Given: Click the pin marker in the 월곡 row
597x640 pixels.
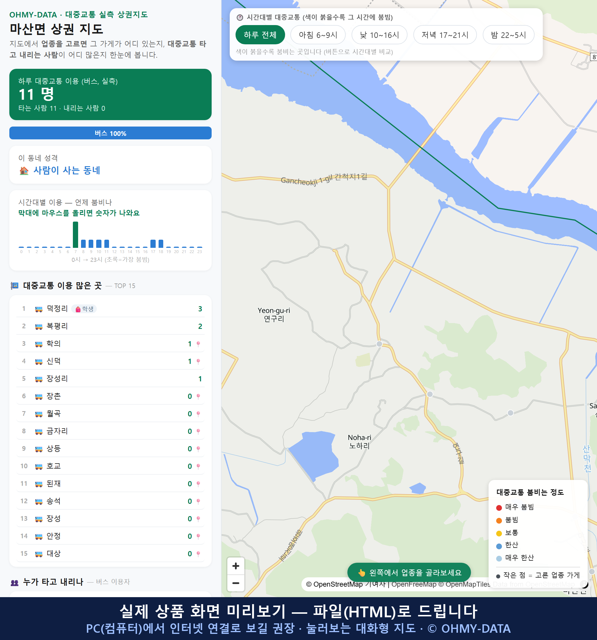Looking at the screenshot, I should point(198,414).
